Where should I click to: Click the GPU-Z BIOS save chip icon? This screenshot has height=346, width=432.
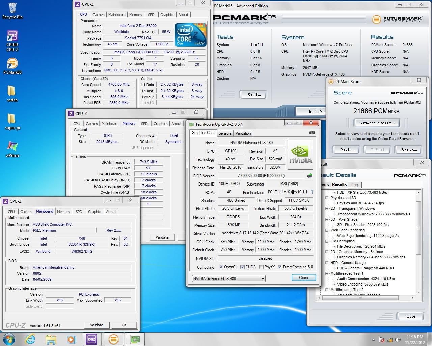tap(309, 176)
